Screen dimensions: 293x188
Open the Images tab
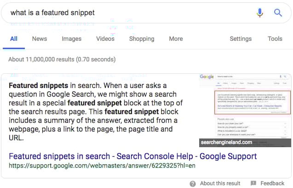72,39
